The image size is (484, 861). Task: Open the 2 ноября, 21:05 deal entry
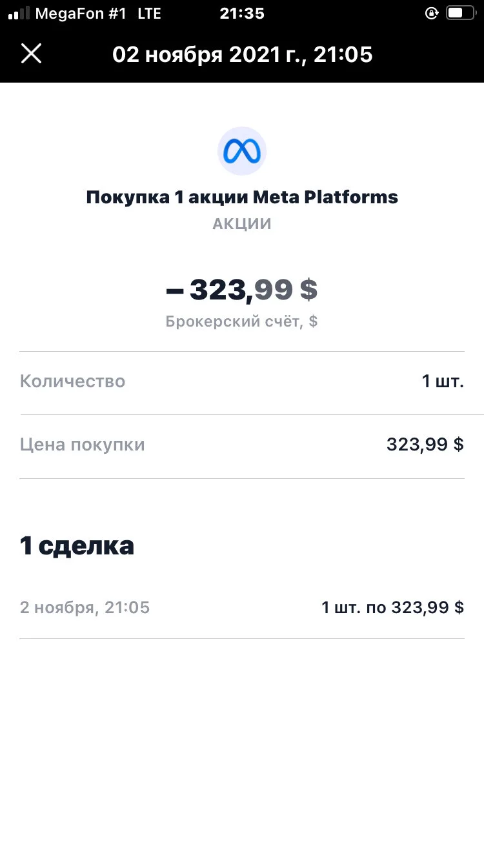point(242,607)
